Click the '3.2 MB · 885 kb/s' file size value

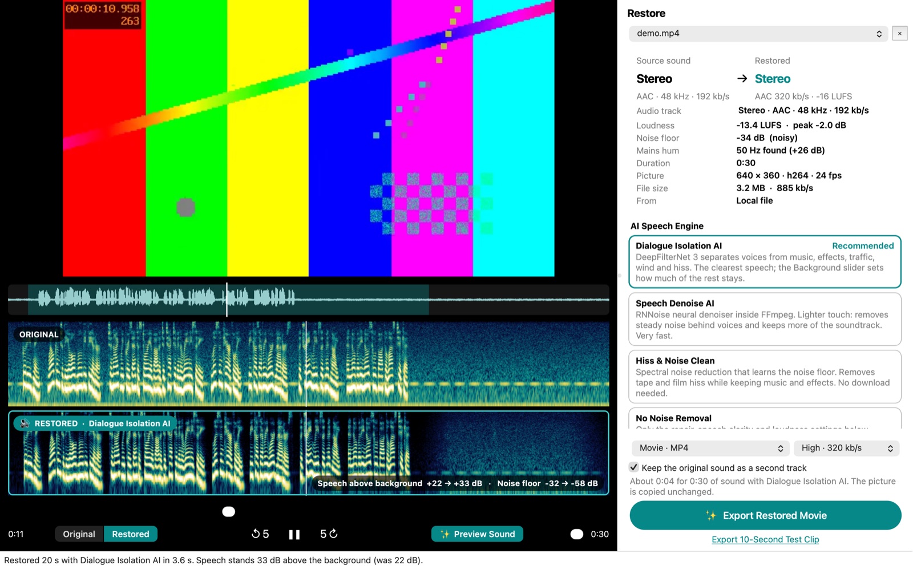click(x=774, y=188)
